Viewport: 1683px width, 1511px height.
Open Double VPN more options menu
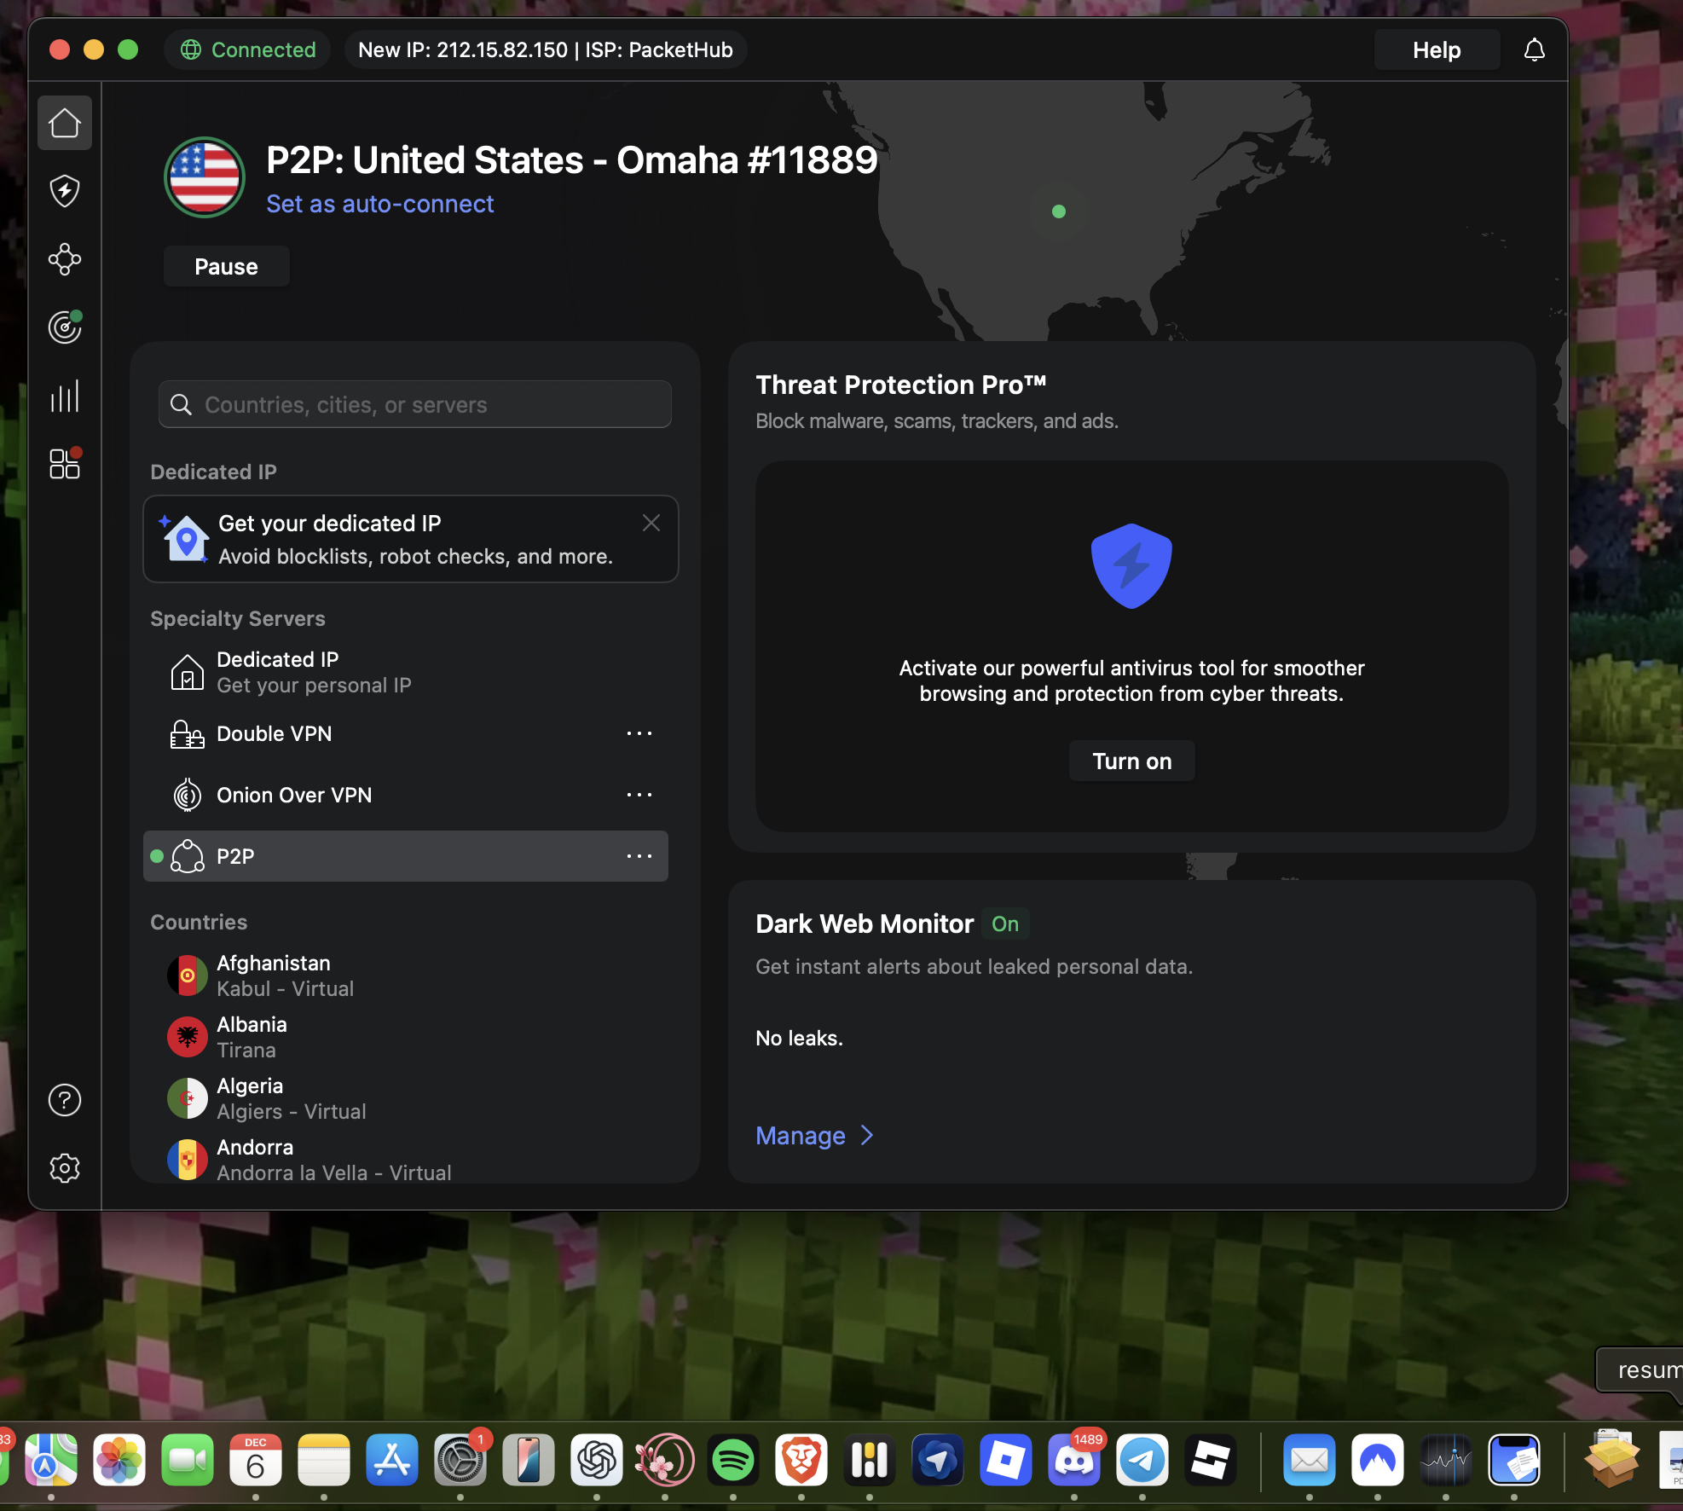[x=639, y=733]
